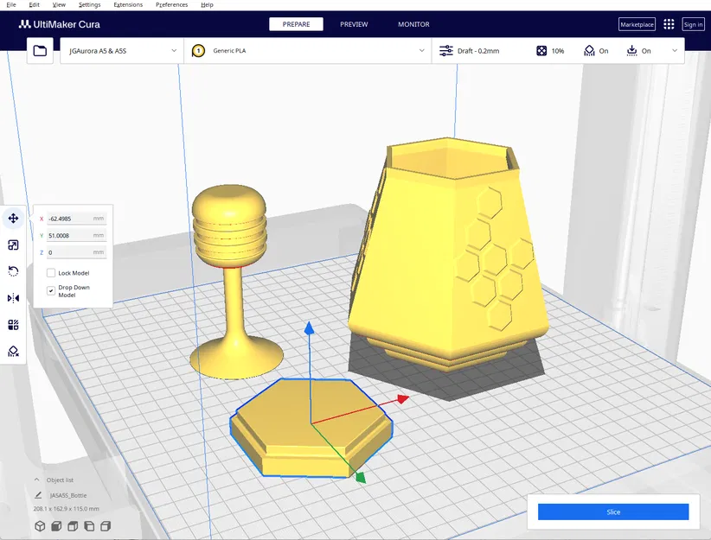Expand the JGAurora A5 & A5S printer dropdown
The height and width of the screenshot is (540, 711).
(x=122, y=51)
